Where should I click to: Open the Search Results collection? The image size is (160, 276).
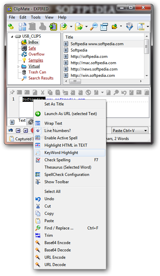click(41, 78)
